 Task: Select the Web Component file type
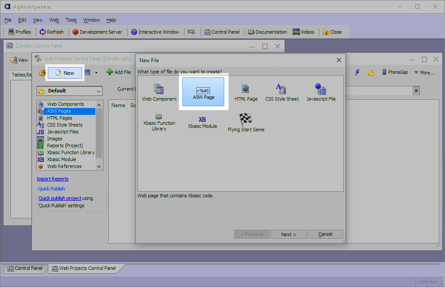(x=159, y=93)
